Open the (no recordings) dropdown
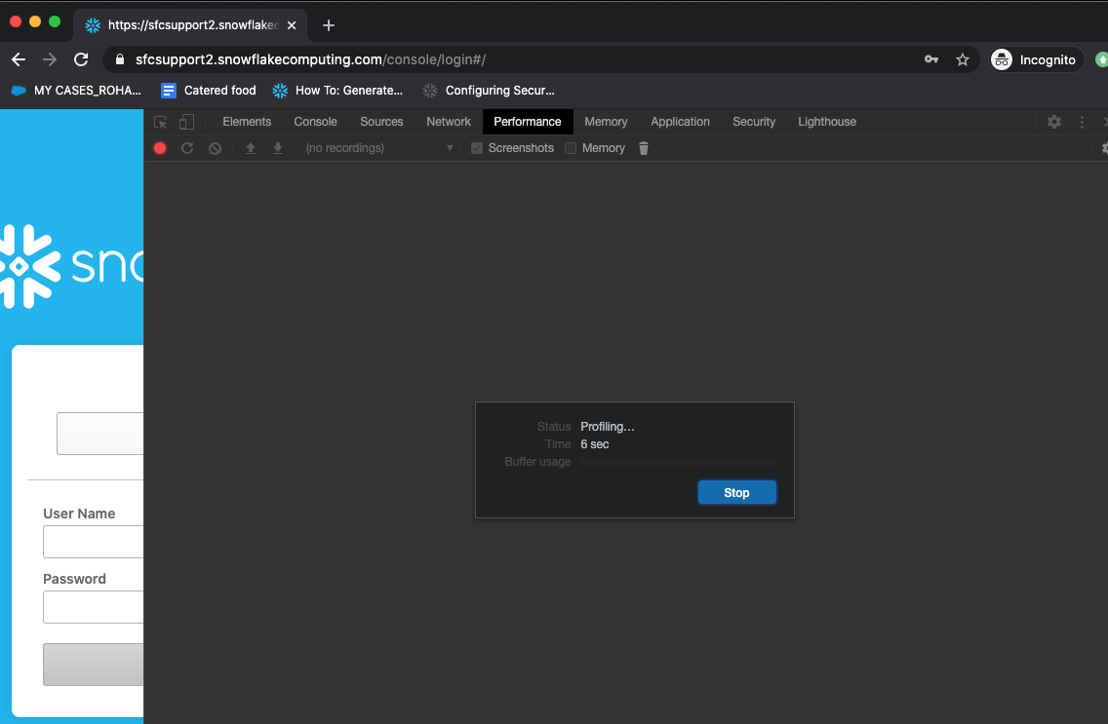 point(450,148)
